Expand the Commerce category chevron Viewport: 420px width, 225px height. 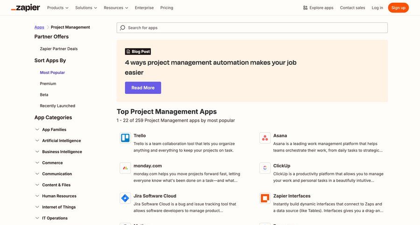click(x=37, y=163)
